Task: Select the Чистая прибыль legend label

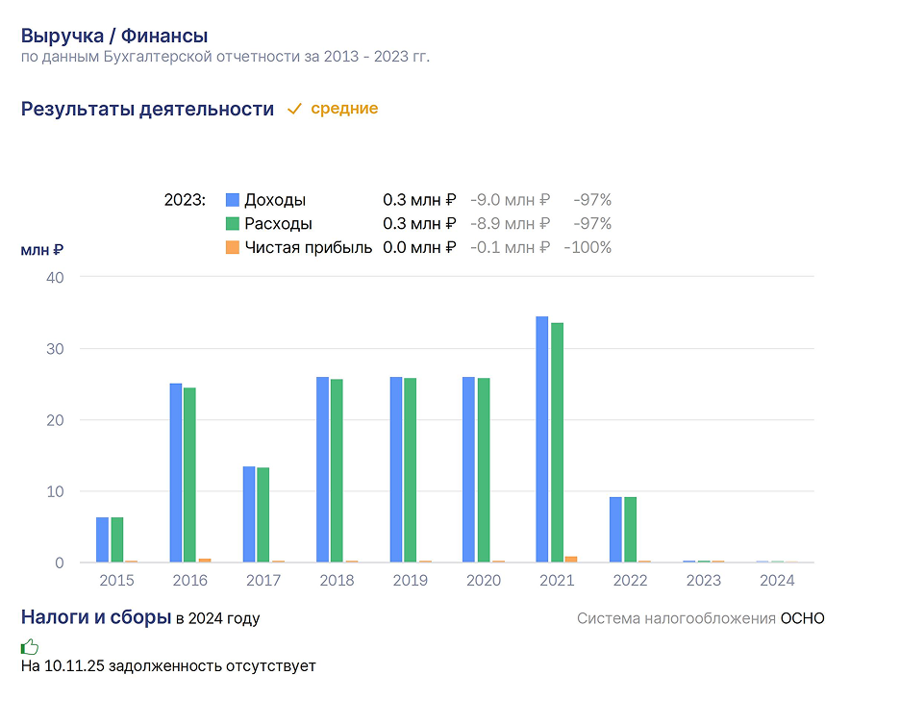Action: click(309, 247)
